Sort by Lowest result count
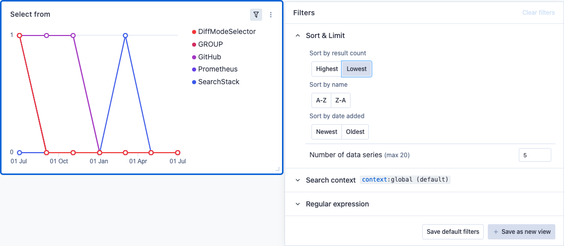564x246 pixels. click(357, 69)
